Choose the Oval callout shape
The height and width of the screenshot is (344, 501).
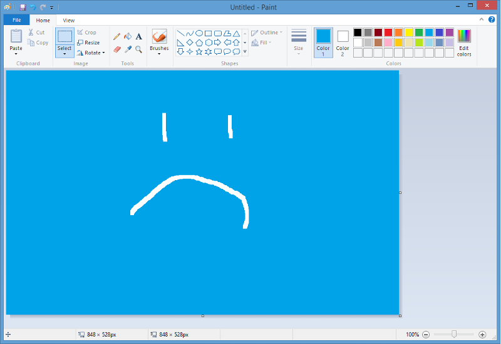coord(227,51)
